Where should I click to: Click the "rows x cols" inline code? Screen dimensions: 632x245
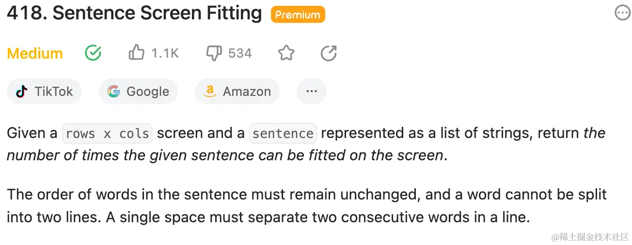(107, 134)
